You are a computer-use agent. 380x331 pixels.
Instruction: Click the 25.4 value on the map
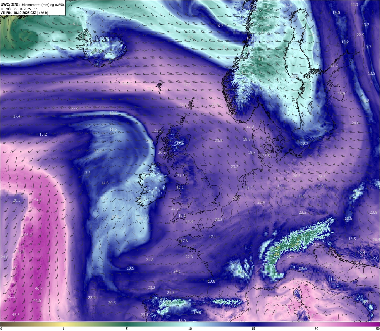261,202
